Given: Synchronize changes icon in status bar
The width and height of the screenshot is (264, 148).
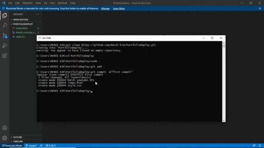Looking at the screenshot, I should coord(41,146).
